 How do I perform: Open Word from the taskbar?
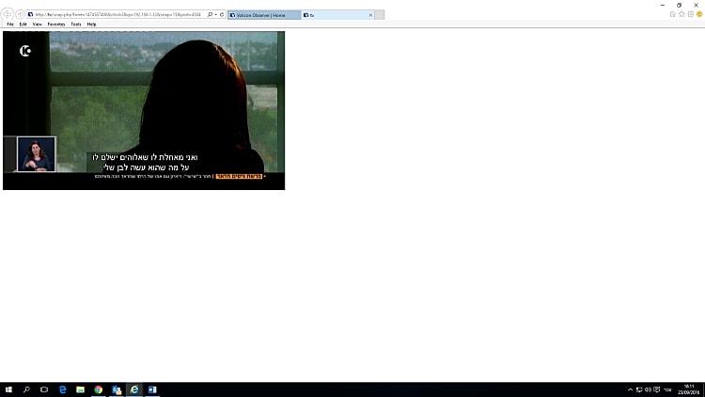click(x=152, y=389)
